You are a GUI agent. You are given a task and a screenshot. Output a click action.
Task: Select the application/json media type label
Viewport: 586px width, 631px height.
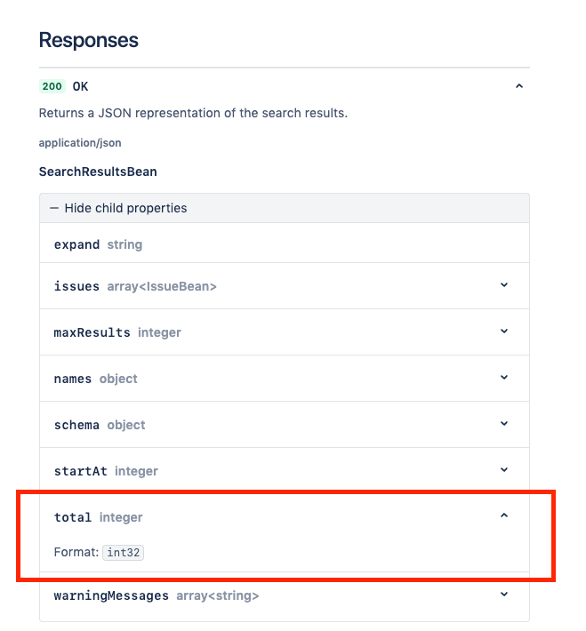tap(80, 143)
